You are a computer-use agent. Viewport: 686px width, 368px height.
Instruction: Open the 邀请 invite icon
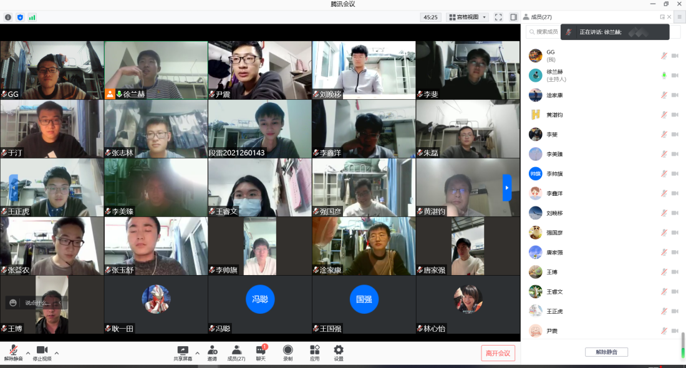pos(212,353)
